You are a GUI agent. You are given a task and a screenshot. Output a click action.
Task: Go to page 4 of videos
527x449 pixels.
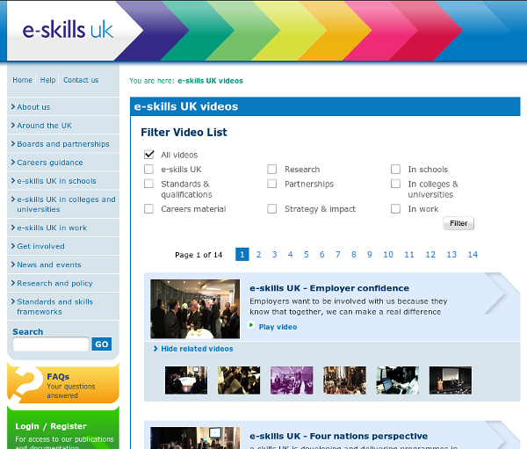pyautogui.click(x=290, y=255)
